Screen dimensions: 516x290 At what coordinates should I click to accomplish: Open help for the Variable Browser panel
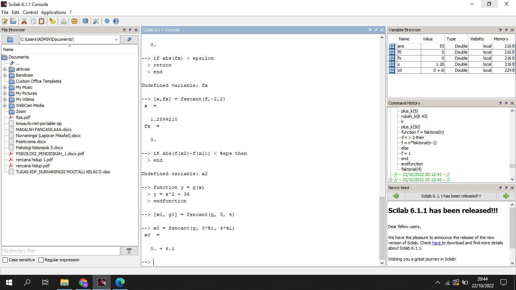500,30
